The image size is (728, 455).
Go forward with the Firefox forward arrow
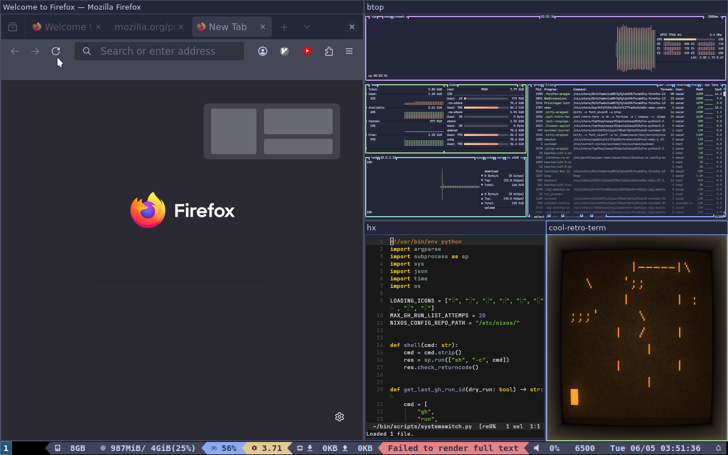[x=35, y=51]
